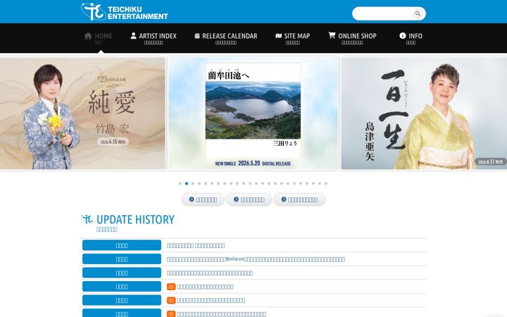Image resolution: width=507 pixels, height=317 pixels.
Task: Click the person icon beside ARTIST INDEX
Action: 133,36
